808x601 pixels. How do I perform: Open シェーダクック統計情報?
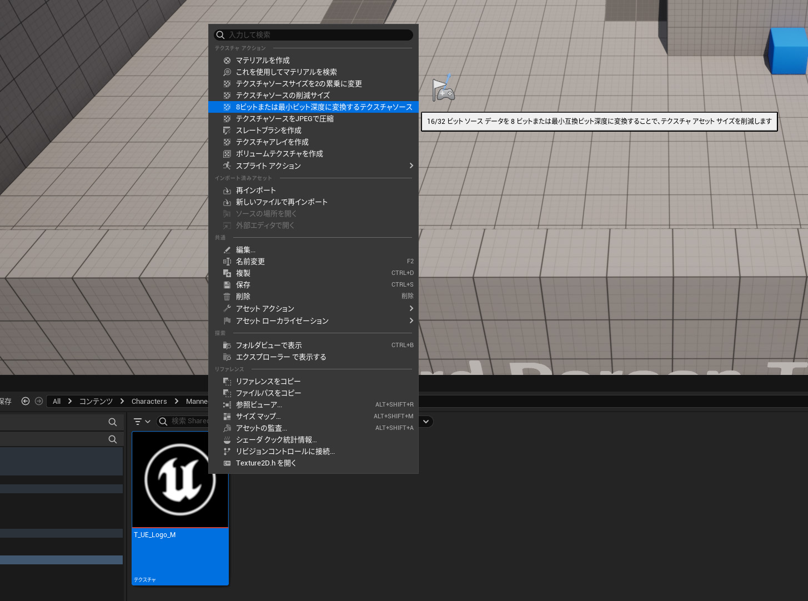pos(276,439)
